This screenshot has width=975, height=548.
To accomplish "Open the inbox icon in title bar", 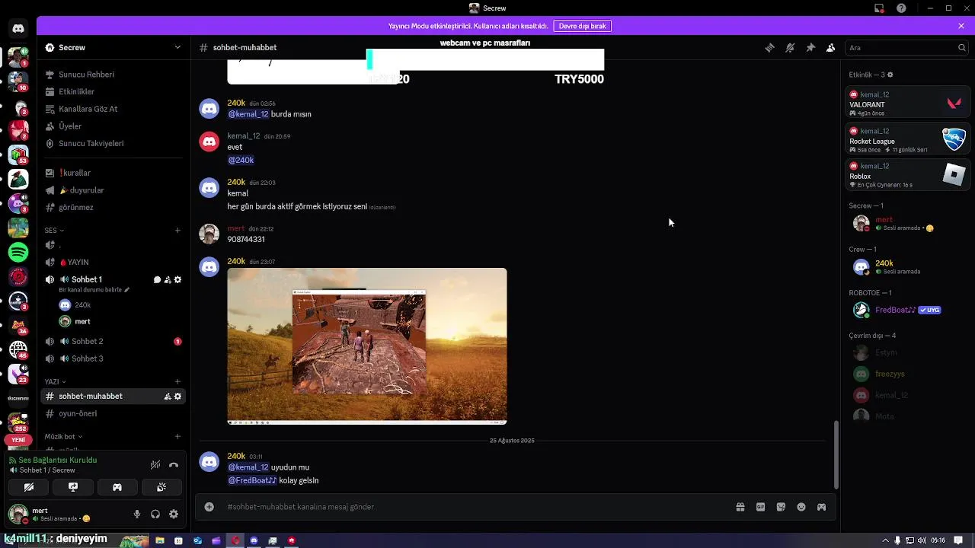I will pyautogui.click(x=879, y=8).
